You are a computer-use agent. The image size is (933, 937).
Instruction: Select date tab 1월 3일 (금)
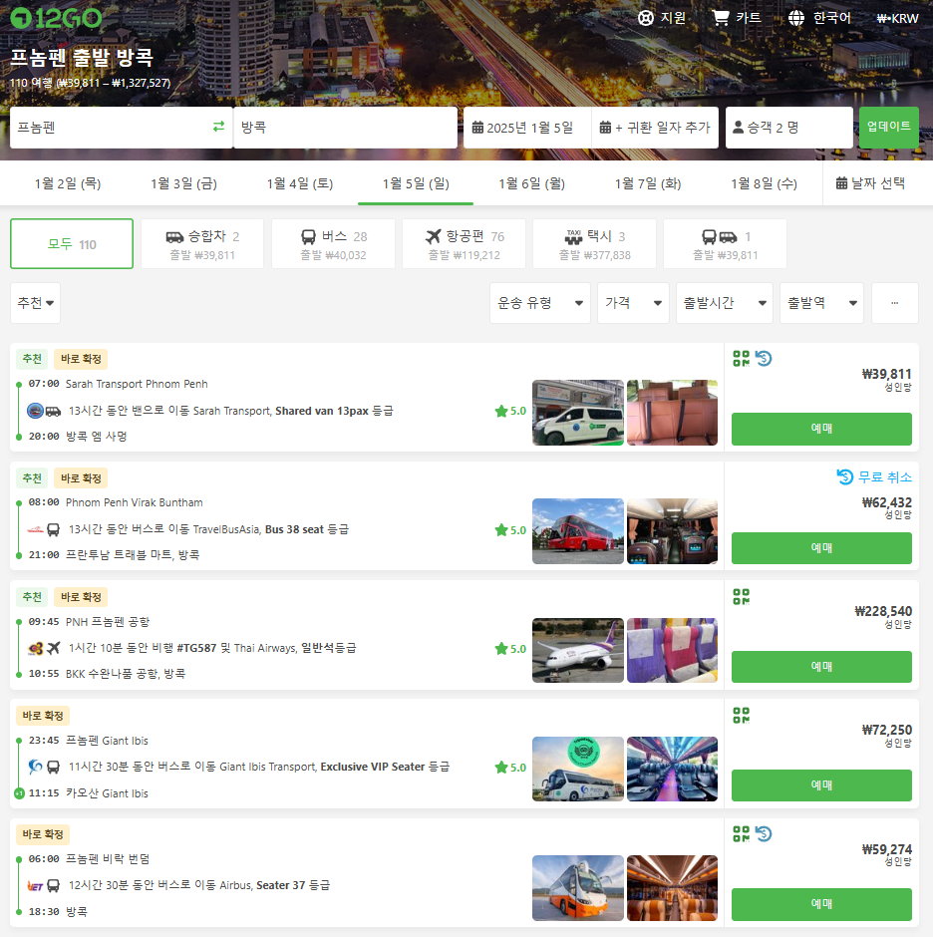pyautogui.click(x=183, y=183)
